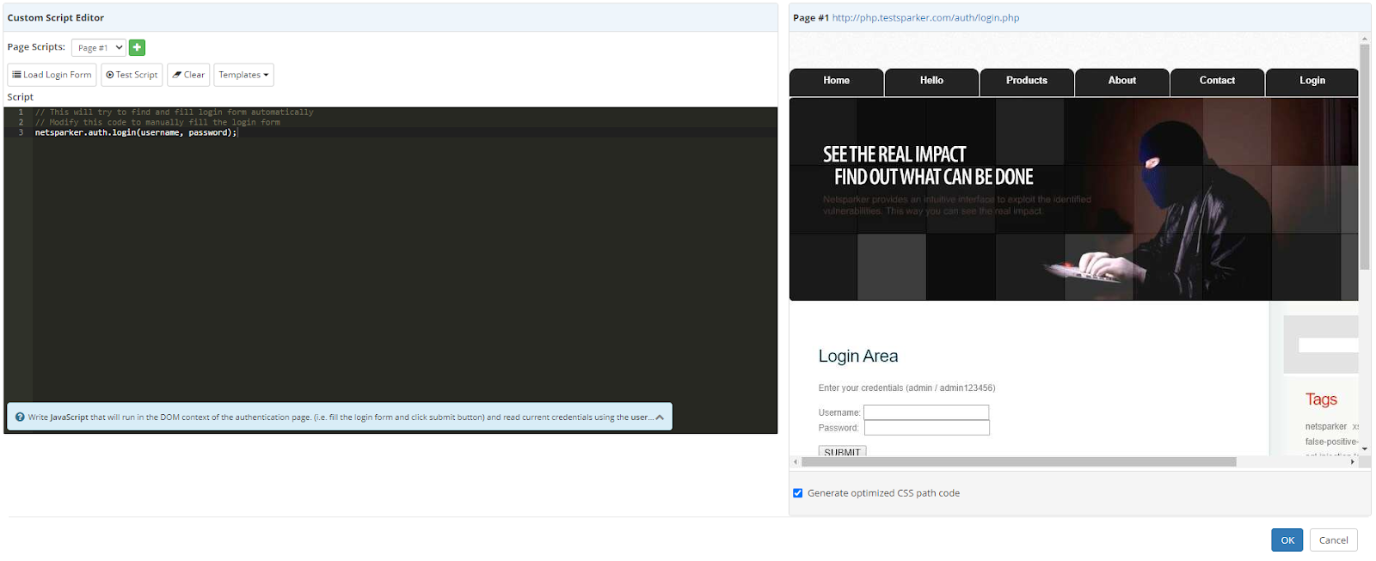Open Hello tab in preview page
This screenshot has height=561, width=1376.
931,81
